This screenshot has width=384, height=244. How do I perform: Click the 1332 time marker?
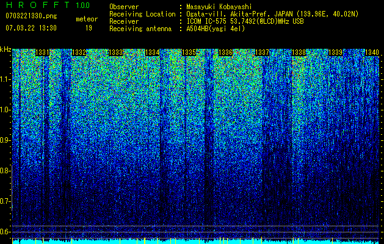79,52
